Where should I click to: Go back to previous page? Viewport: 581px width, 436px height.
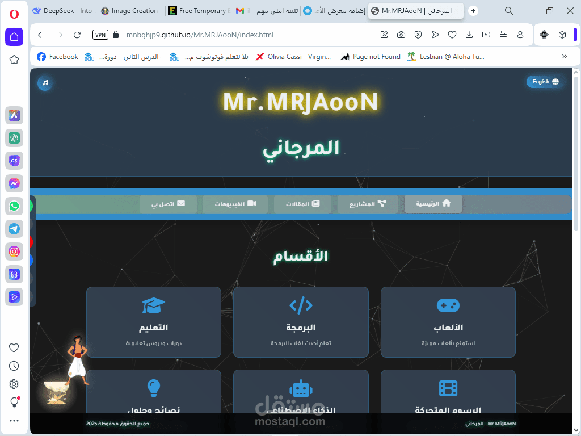(40, 35)
